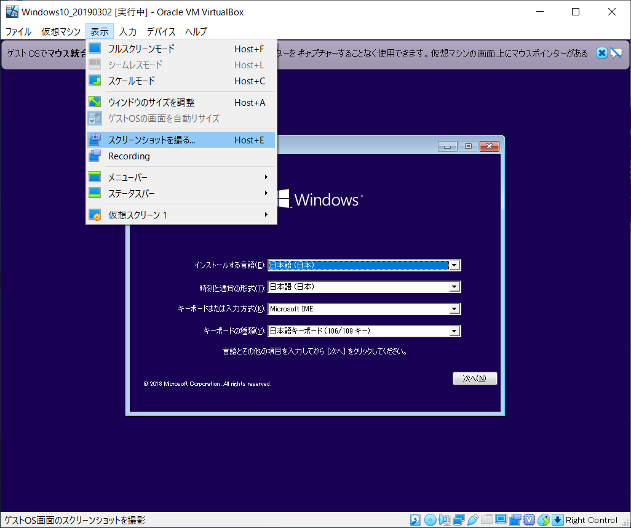This screenshot has width=631, height=528.
Task: Click the window resize grip at bottom-right
Action: coord(625,522)
